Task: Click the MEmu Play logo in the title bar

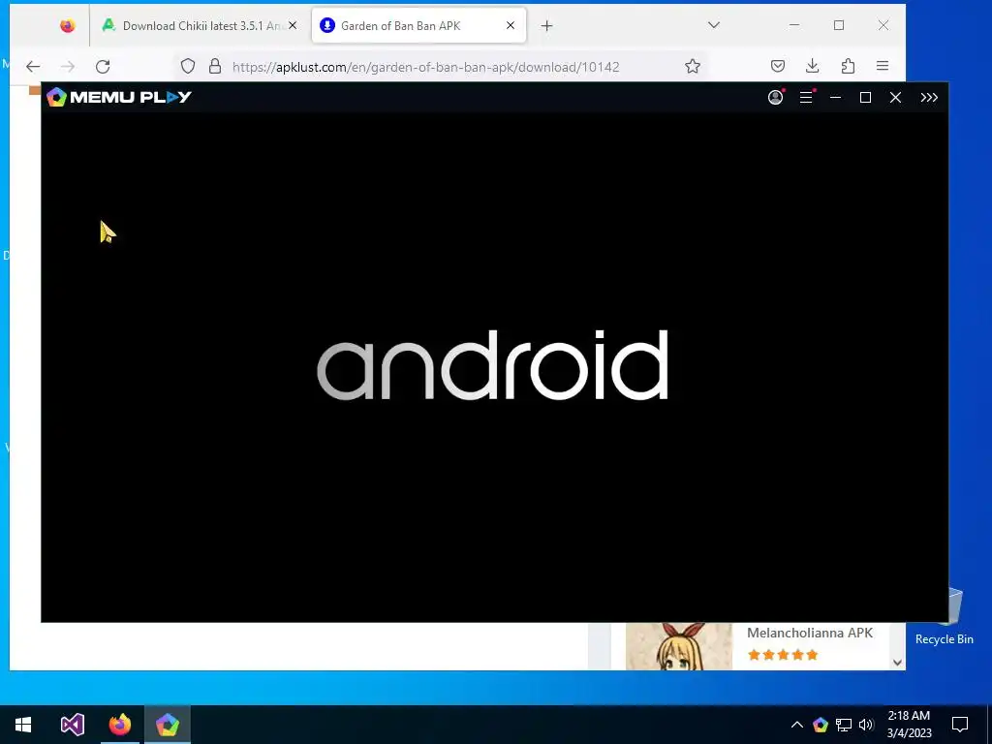Action: (119, 97)
